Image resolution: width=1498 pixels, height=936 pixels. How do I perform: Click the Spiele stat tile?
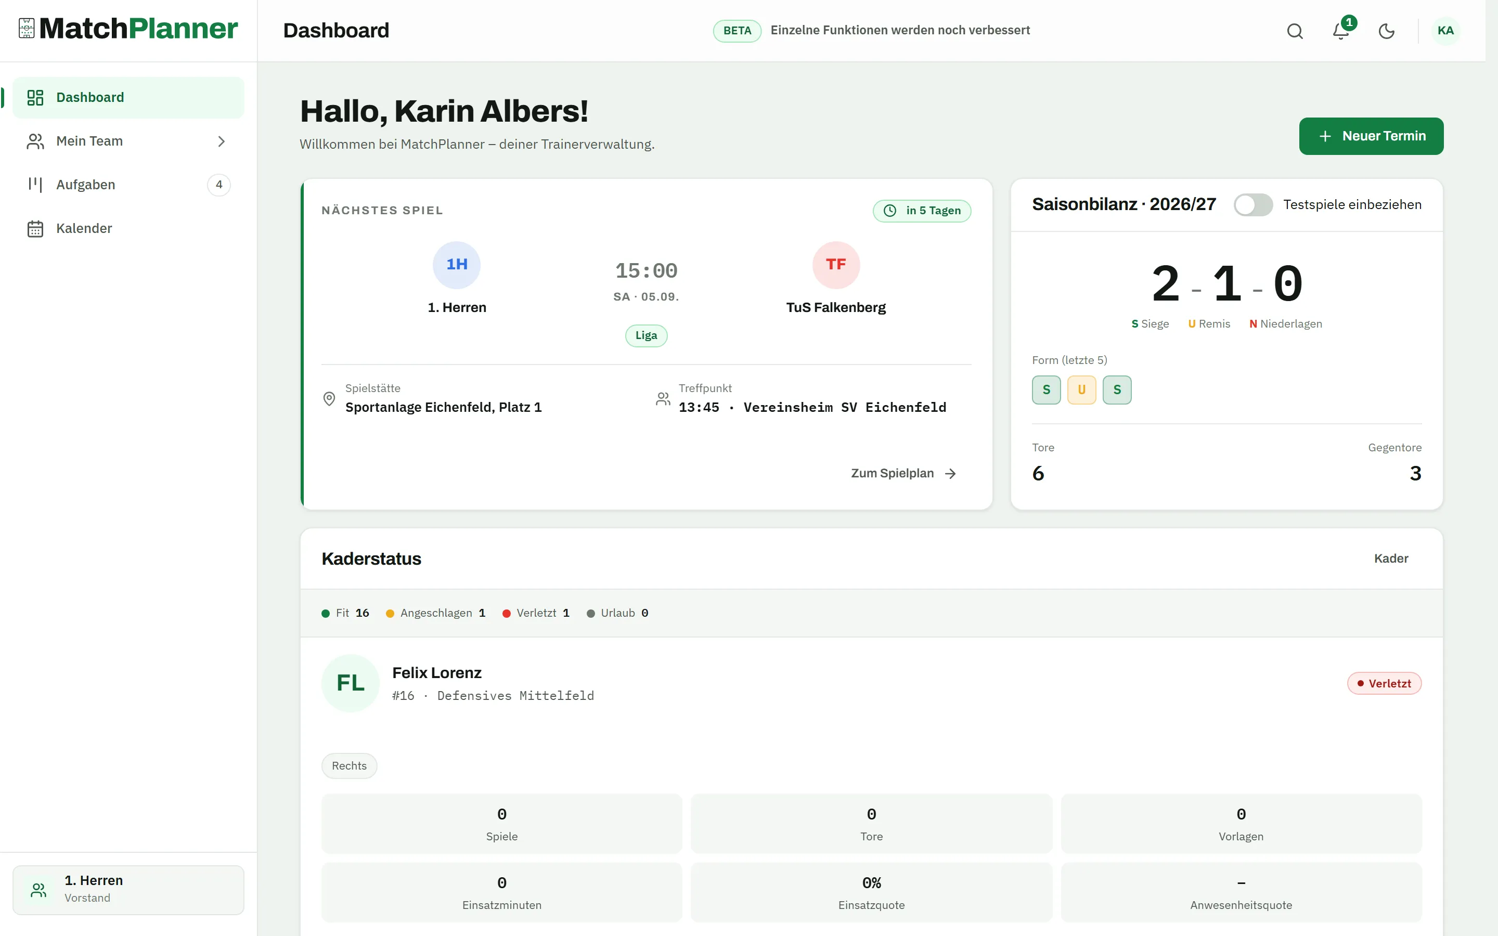point(501,823)
